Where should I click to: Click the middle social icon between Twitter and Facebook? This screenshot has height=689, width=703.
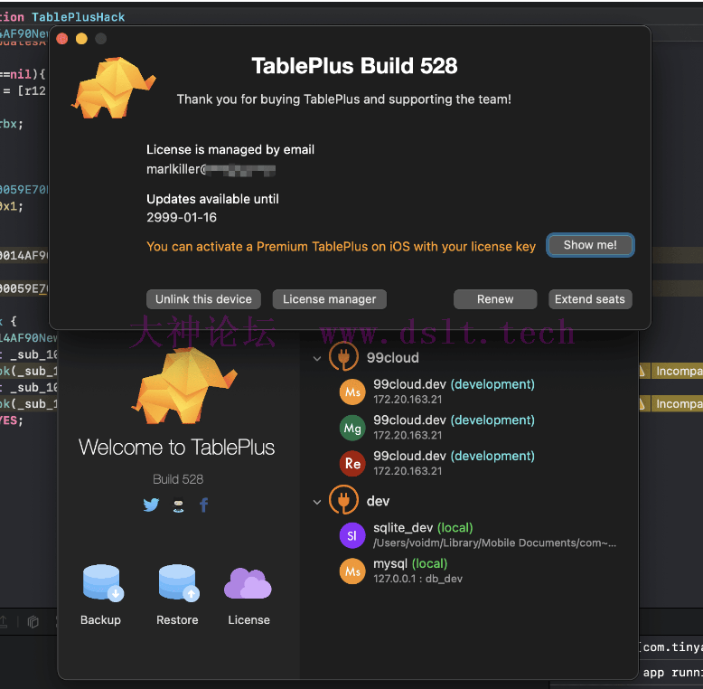coord(178,505)
